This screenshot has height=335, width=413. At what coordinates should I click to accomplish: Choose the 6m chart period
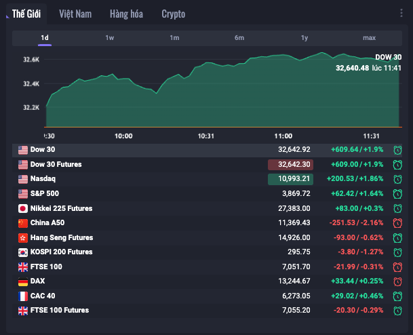click(x=239, y=38)
